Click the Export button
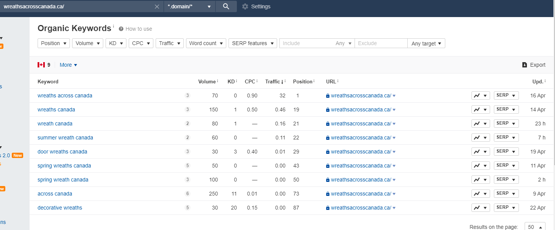 click(x=534, y=65)
